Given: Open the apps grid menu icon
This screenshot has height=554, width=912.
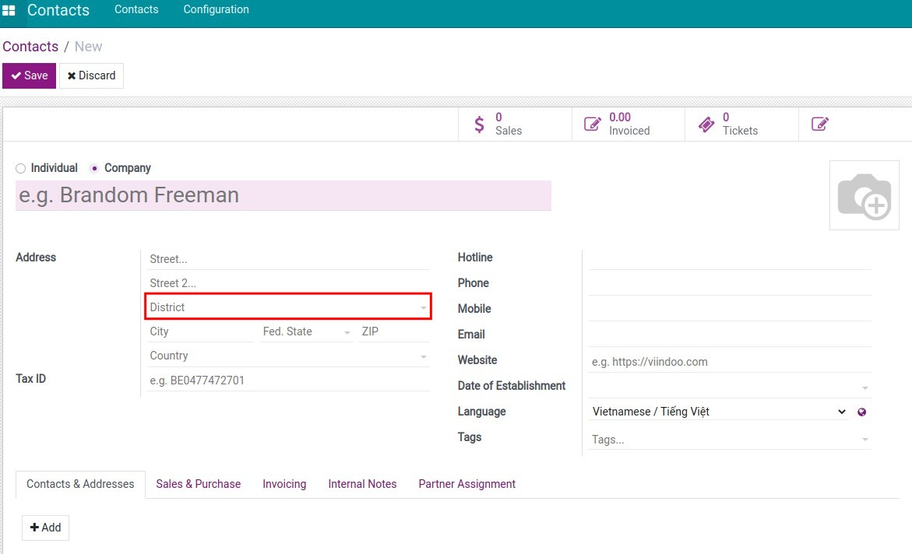Looking at the screenshot, I should 9,11.
